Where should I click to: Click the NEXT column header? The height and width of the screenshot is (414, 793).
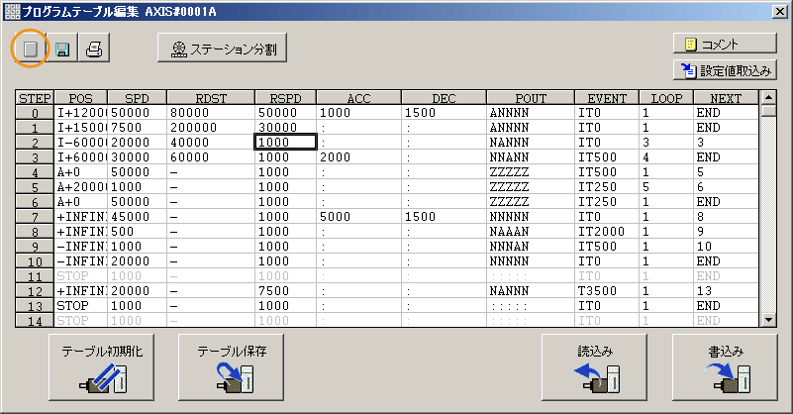click(x=725, y=98)
